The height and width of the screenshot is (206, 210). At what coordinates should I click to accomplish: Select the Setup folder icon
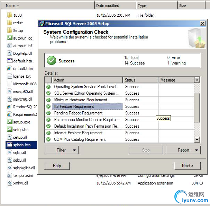pyautogui.click(x=9, y=31)
